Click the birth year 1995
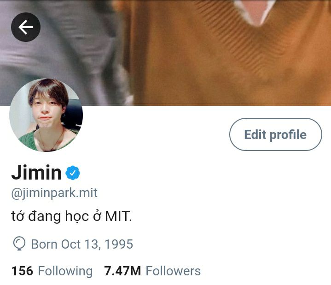This screenshot has height=285, width=331. point(119,244)
